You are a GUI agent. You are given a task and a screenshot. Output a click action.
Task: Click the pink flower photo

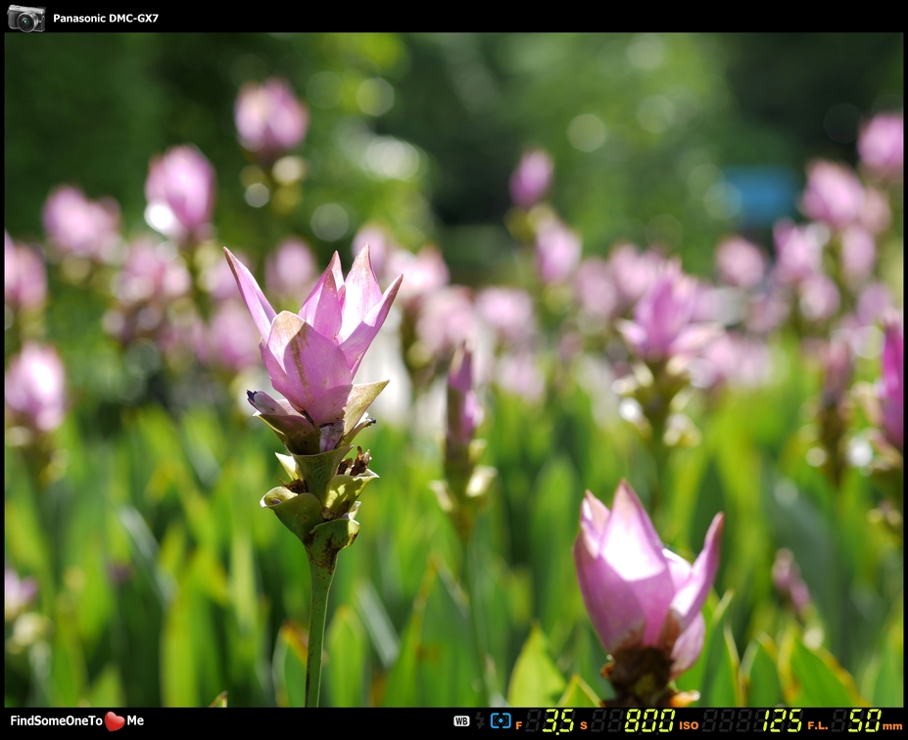click(x=454, y=370)
